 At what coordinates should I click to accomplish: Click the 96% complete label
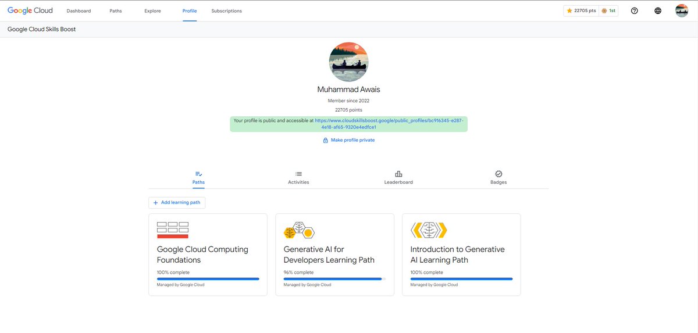(298, 272)
